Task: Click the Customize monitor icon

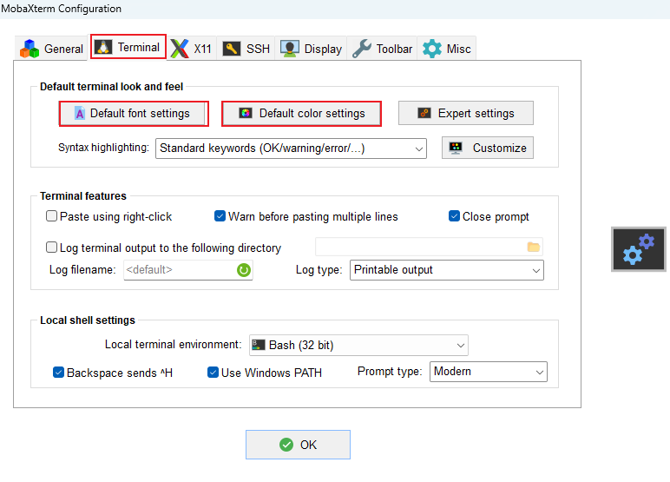Action: point(456,148)
